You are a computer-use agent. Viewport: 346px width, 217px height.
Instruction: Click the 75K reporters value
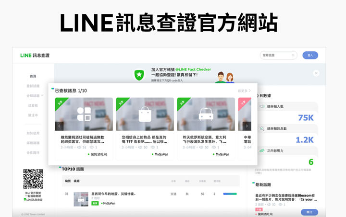(x=306, y=118)
